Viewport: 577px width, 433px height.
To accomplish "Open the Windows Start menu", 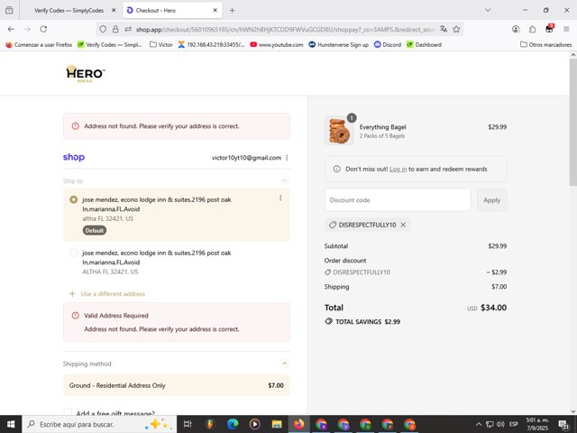I will point(11,424).
